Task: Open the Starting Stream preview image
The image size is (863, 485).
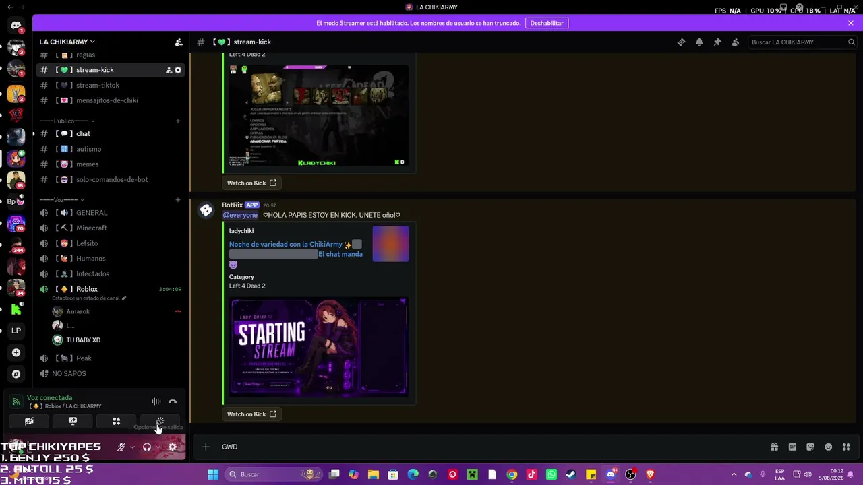Action: pyautogui.click(x=318, y=346)
